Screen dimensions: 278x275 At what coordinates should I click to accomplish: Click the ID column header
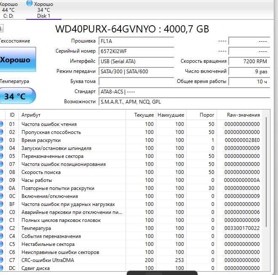(12, 115)
